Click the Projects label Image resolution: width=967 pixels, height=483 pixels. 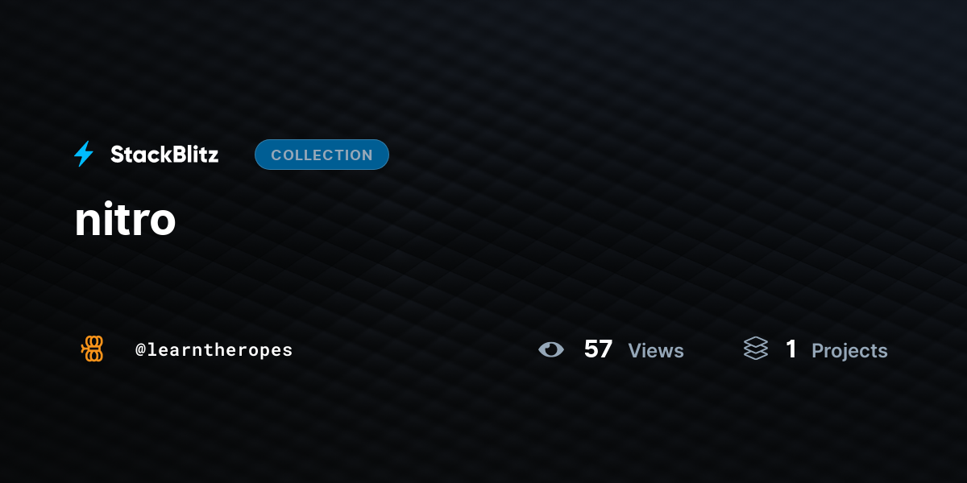coord(849,351)
